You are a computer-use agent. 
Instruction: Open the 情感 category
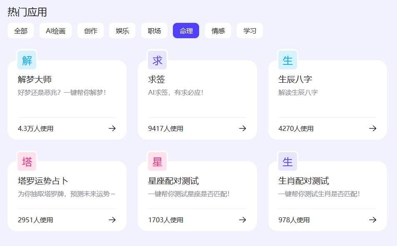(218, 30)
